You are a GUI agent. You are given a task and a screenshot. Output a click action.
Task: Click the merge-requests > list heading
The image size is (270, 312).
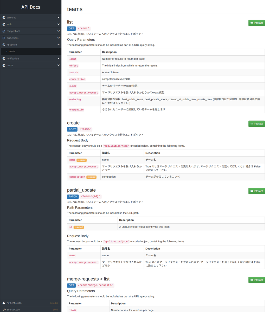click(x=88, y=279)
